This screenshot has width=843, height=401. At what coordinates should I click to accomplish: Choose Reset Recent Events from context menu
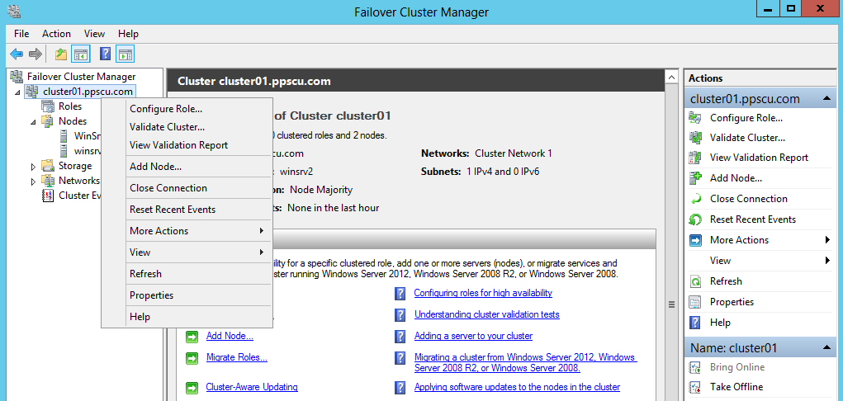[x=187, y=210]
